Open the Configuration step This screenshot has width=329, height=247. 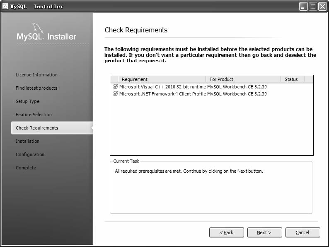pos(30,154)
